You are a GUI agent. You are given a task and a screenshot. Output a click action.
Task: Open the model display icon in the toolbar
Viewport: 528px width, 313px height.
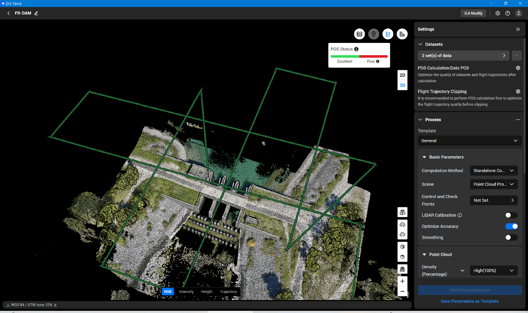pyautogui.click(x=359, y=34)
